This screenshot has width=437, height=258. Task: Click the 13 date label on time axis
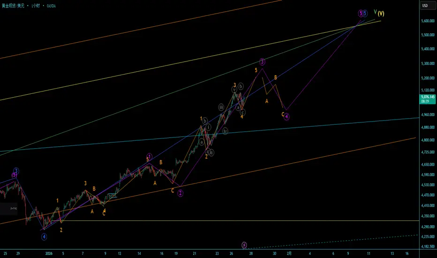[x=392, y=253]
